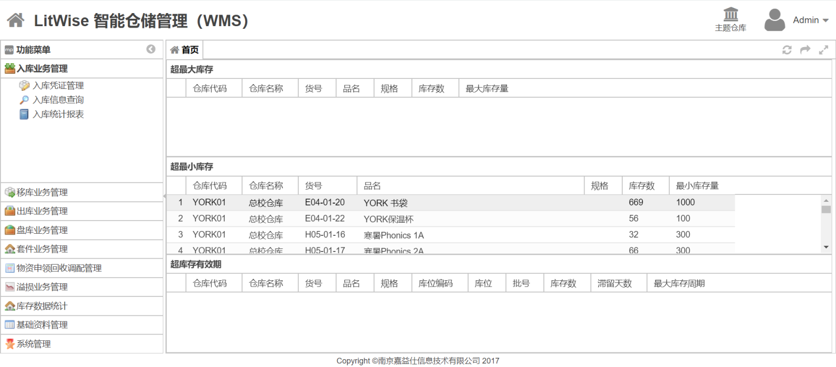Image resolution: width=836 pixels, height=367 pixels.
Task: Click the 系统管理 icon
Action: point(10,343)
